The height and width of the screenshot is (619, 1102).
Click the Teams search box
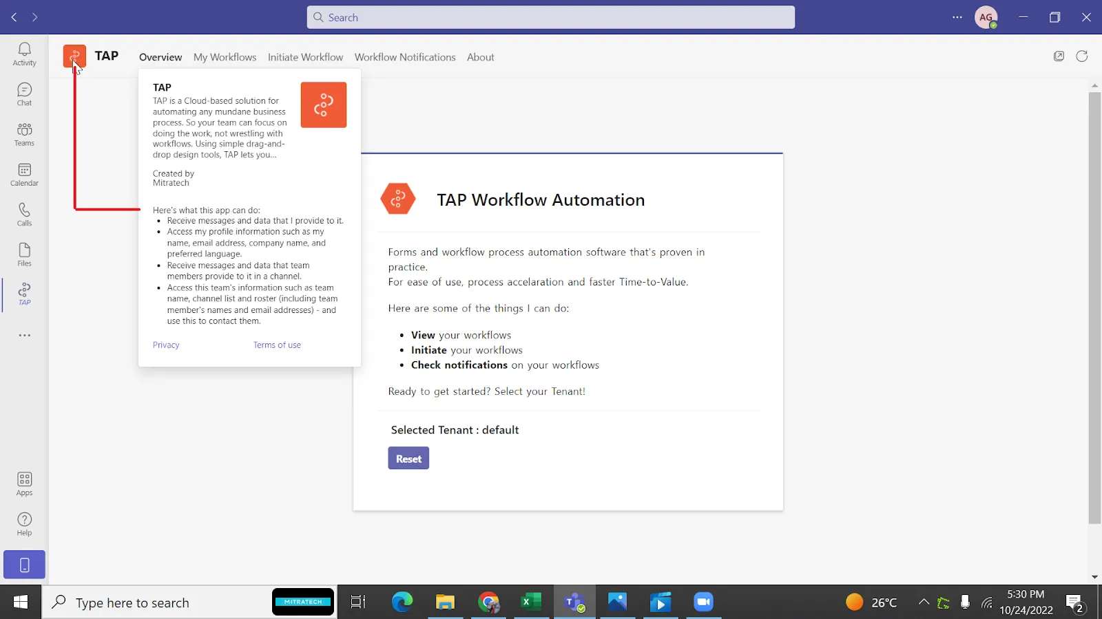click(x=550, y=17)
